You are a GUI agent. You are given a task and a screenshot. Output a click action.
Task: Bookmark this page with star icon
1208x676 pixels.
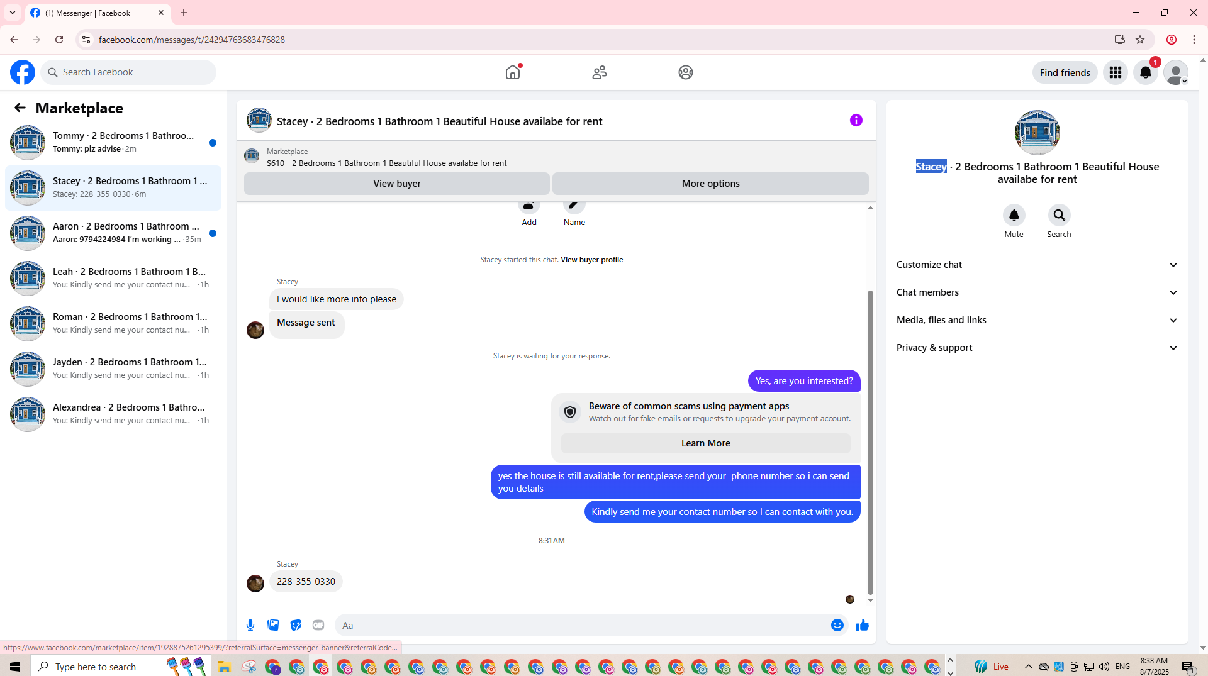pyautogui.click(x=1140, y=40)
